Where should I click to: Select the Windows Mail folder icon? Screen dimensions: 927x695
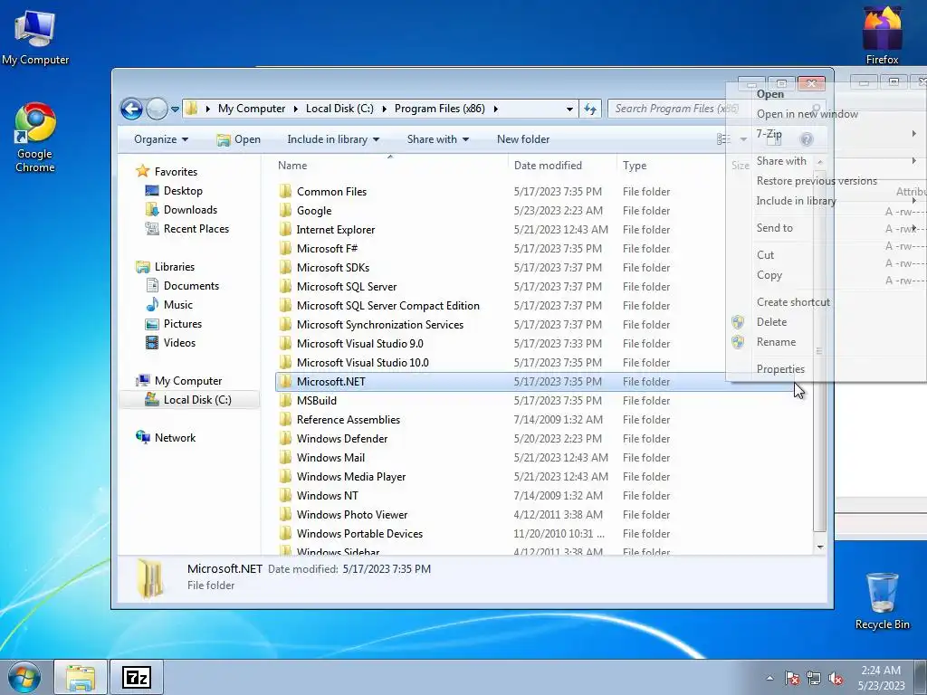tap(285, 457)
